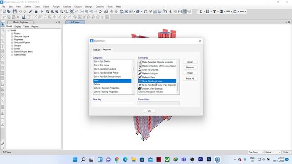
Task: Expand the Structure Layout tree node
Action: pos(12,36)
